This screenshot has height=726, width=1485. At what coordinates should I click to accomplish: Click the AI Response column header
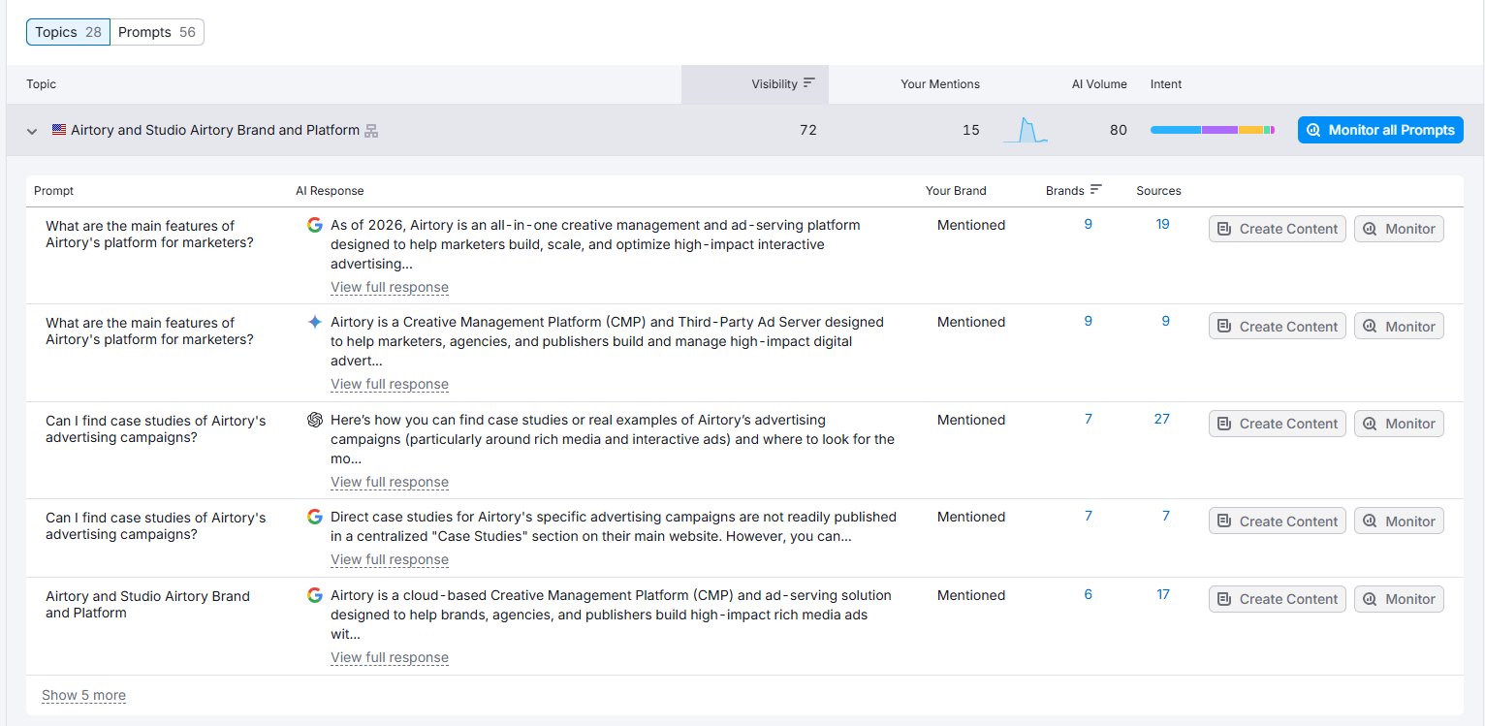point(330,191)
